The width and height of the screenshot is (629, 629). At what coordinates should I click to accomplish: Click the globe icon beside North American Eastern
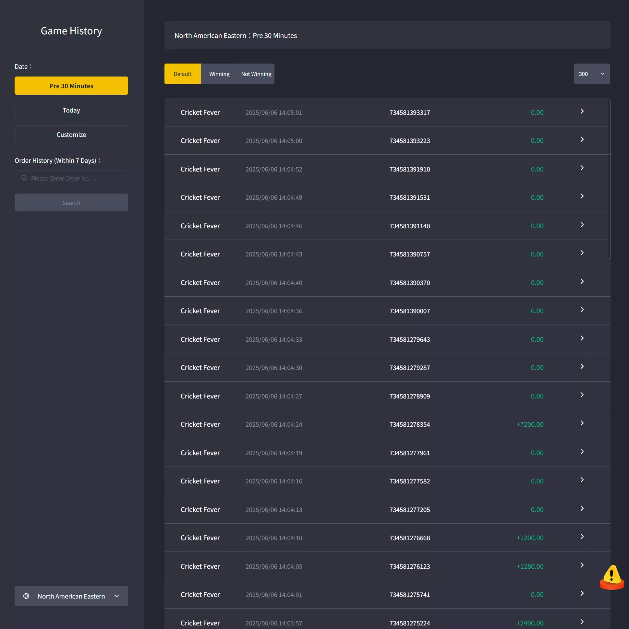(x=26, y=596)
